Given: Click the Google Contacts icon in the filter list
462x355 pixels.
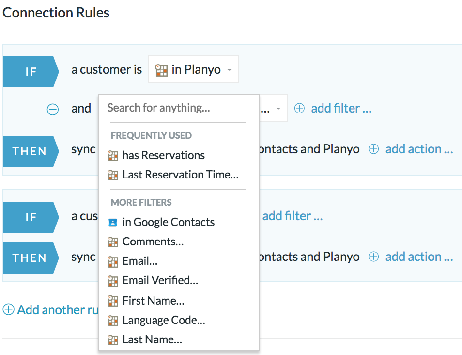Looking at the screenshot, I should [113, 223].
